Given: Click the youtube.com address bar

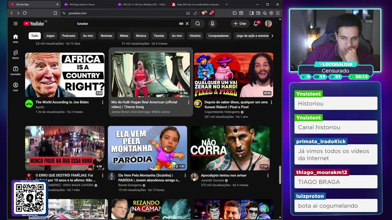Looking at the screenshot, I should [x=123, y=13].
